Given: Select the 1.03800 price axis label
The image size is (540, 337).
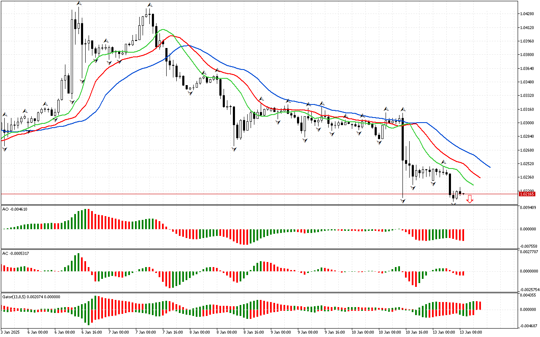Looking at the screenshot, I should [528, 55].
